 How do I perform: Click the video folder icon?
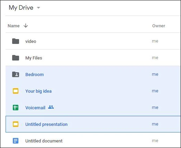(x=16, y=41)
